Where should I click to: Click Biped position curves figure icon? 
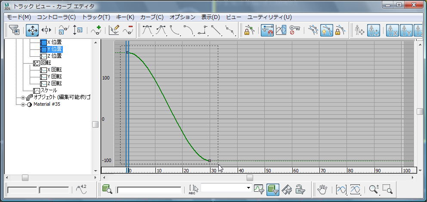pos(360,30)
